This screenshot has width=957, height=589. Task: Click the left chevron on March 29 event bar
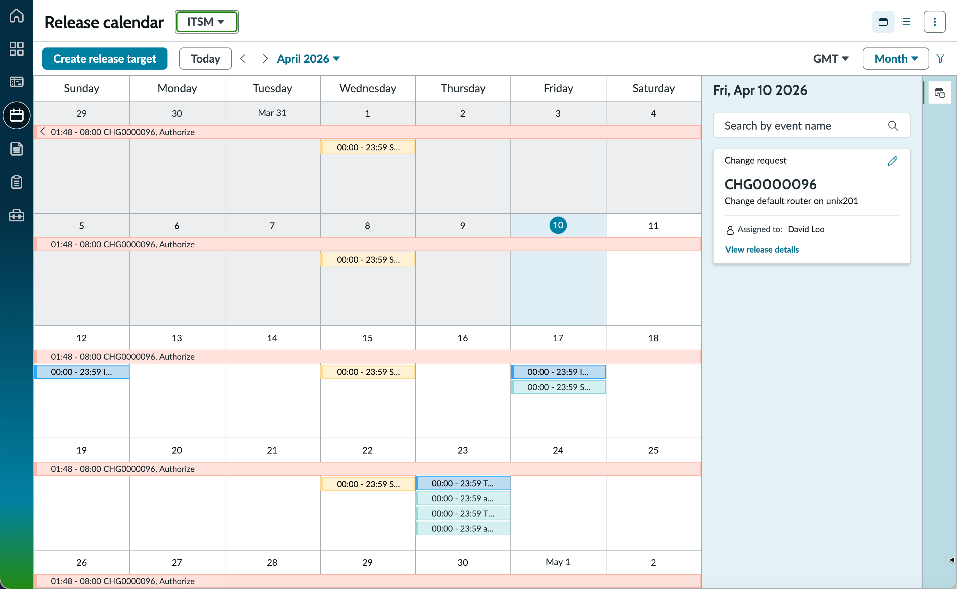click(x=43, y=132)
